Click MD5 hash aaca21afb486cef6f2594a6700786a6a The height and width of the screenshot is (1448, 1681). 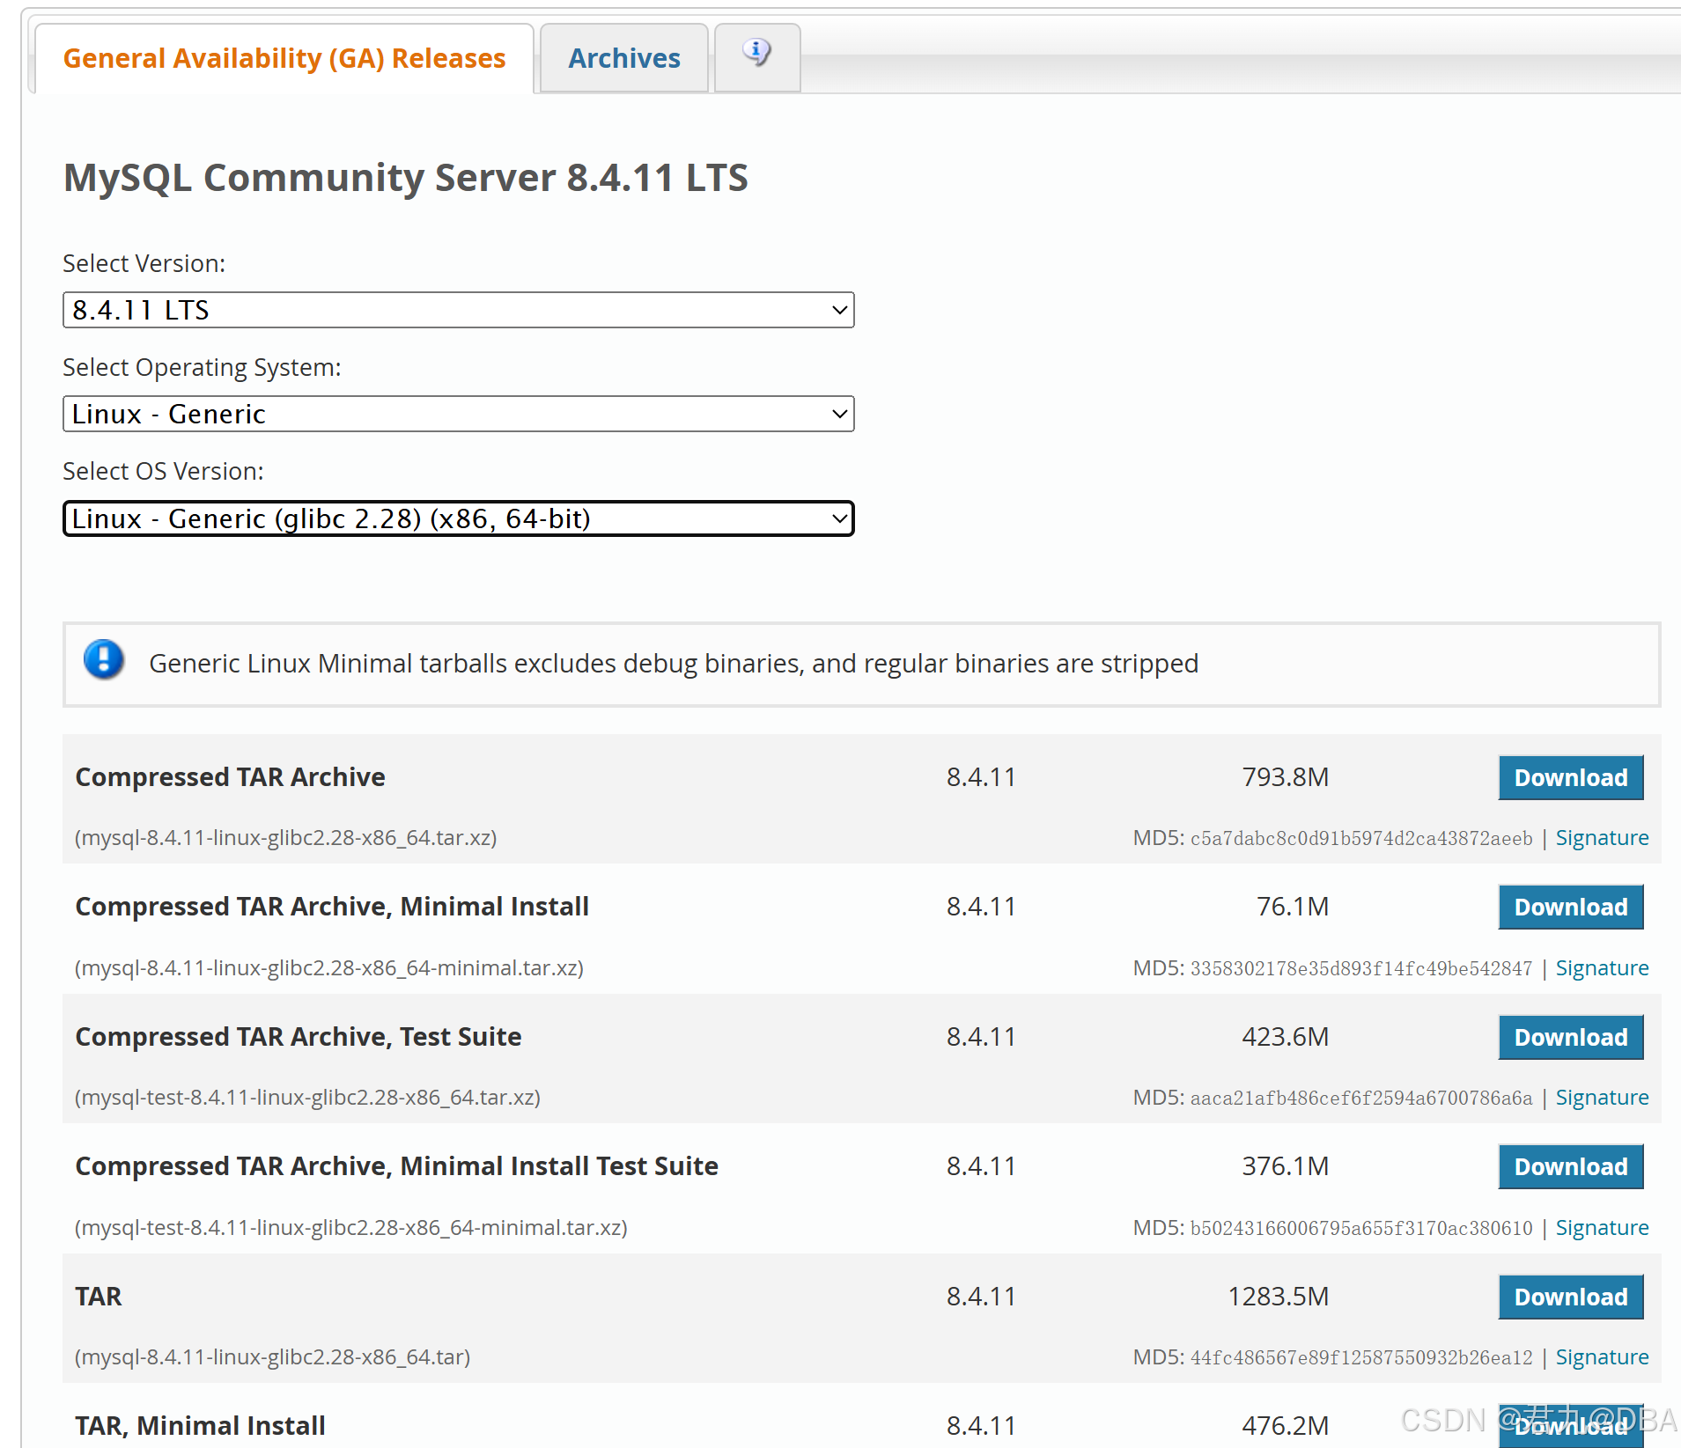pyautogui.click(x=1361, y=1099)
